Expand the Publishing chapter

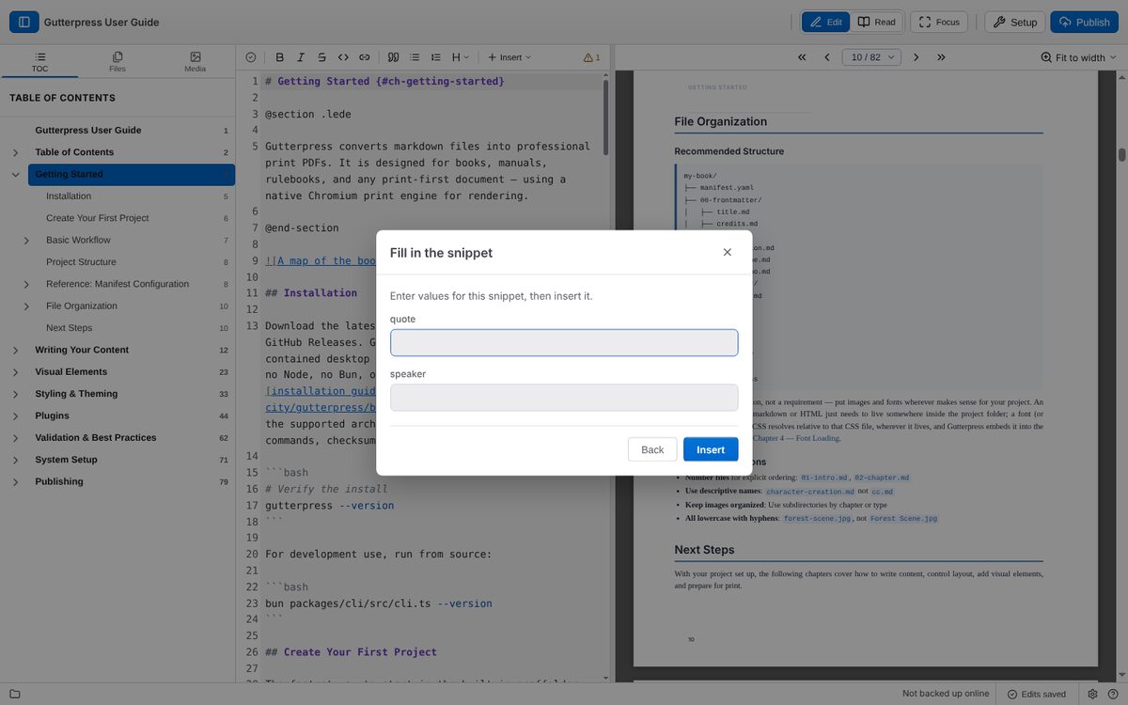pyautogui.click(x=15, y=481)
